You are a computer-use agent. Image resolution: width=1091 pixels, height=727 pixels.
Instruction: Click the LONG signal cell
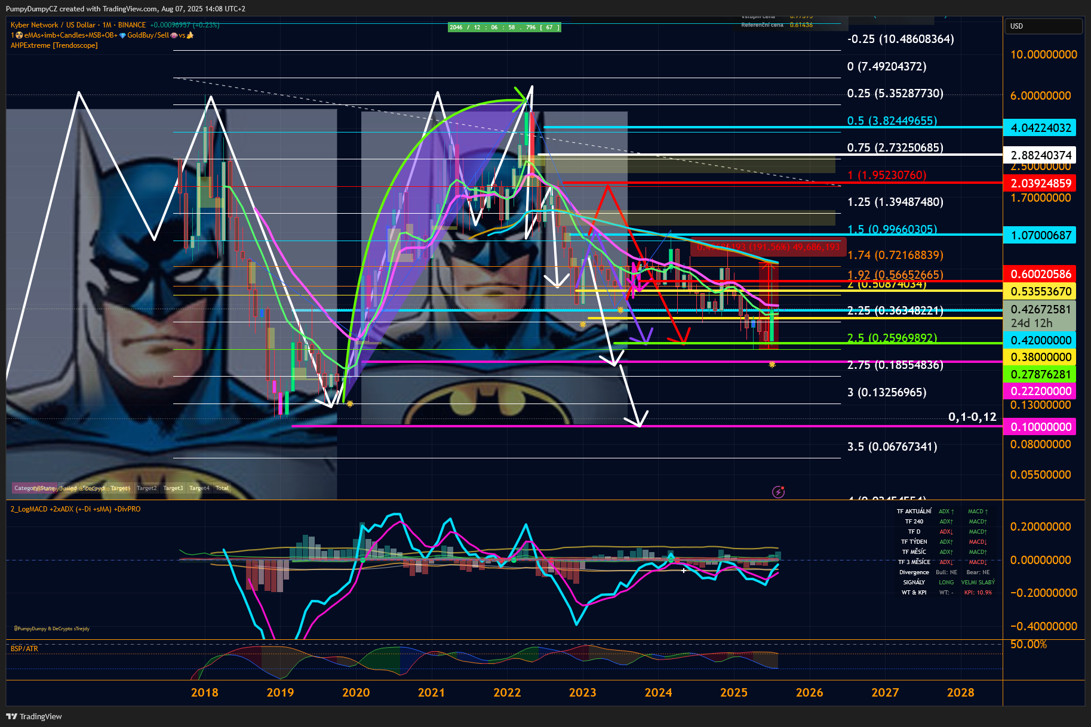[x=946, y=583]
